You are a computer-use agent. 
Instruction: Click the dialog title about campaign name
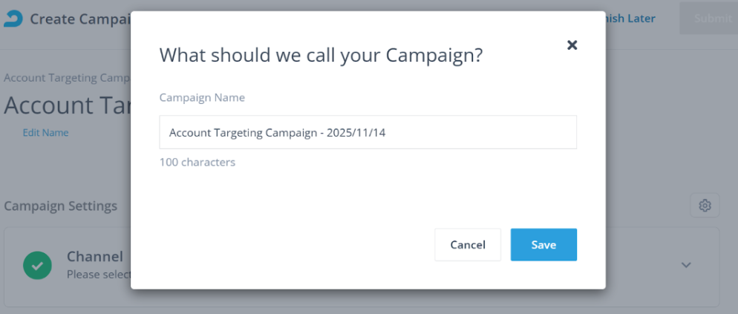(321, 56)
